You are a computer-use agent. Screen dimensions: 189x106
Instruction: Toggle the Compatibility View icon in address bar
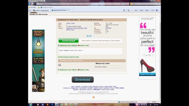[123, 4]
